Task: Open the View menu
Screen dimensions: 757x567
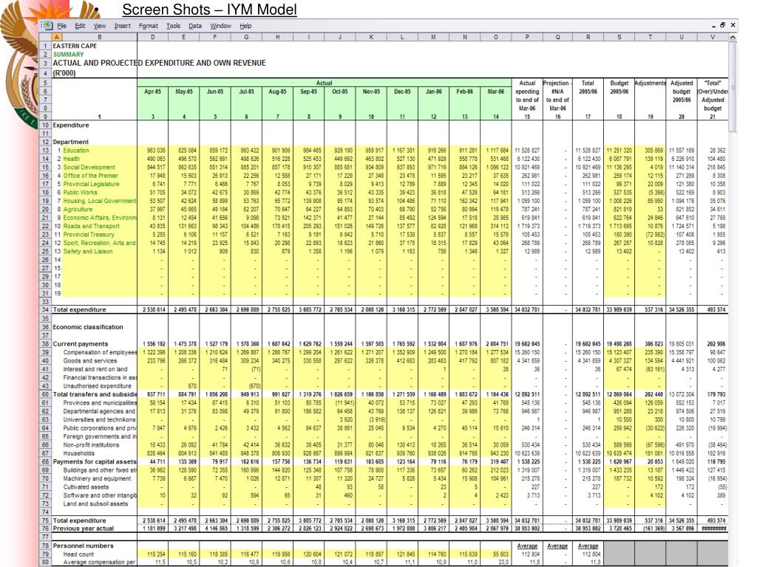Action: coord(100,26)
